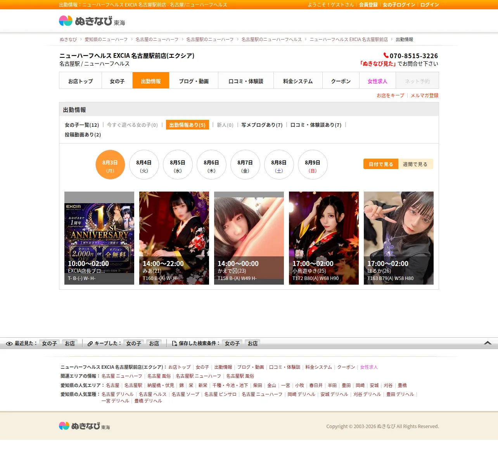This screenshot has width=498, height=451.
Task: Open the かえで(23) profile thumbnail
Action: click(249, 238)
